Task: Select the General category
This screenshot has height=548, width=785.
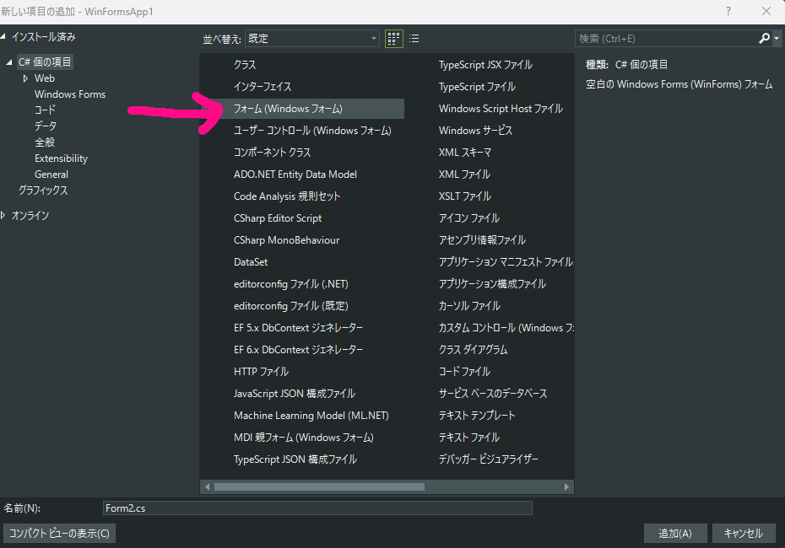Action: [x=51, y=175]
